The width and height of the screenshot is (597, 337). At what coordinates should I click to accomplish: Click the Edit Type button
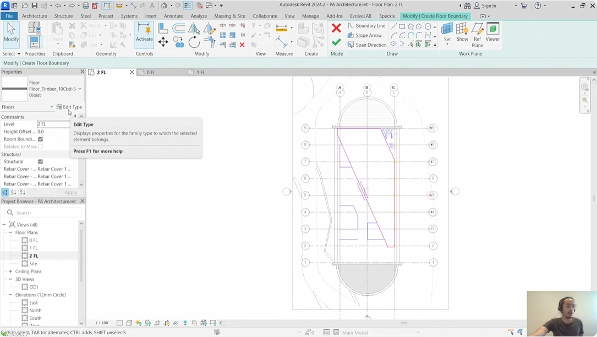69,107
